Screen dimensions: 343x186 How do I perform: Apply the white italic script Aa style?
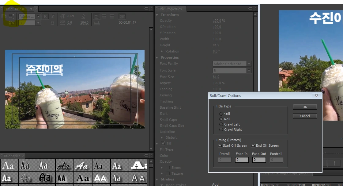point(83,166)
